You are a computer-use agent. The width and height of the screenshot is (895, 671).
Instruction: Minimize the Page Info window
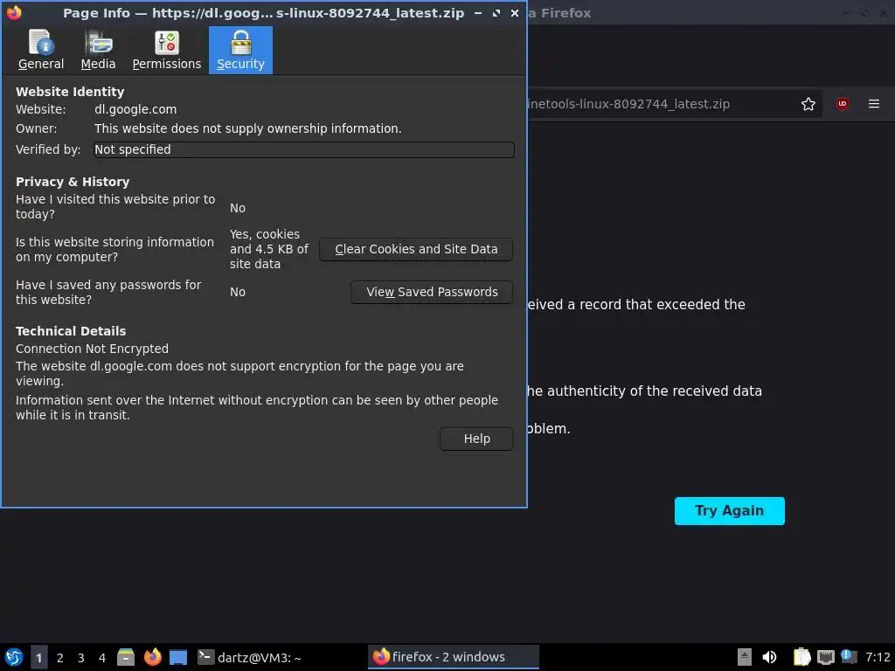click(478, 12)
